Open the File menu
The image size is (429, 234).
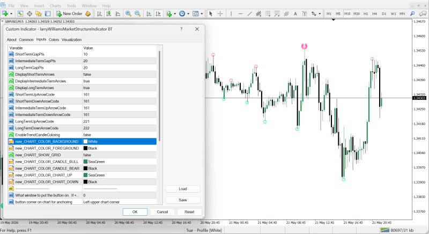11,5
